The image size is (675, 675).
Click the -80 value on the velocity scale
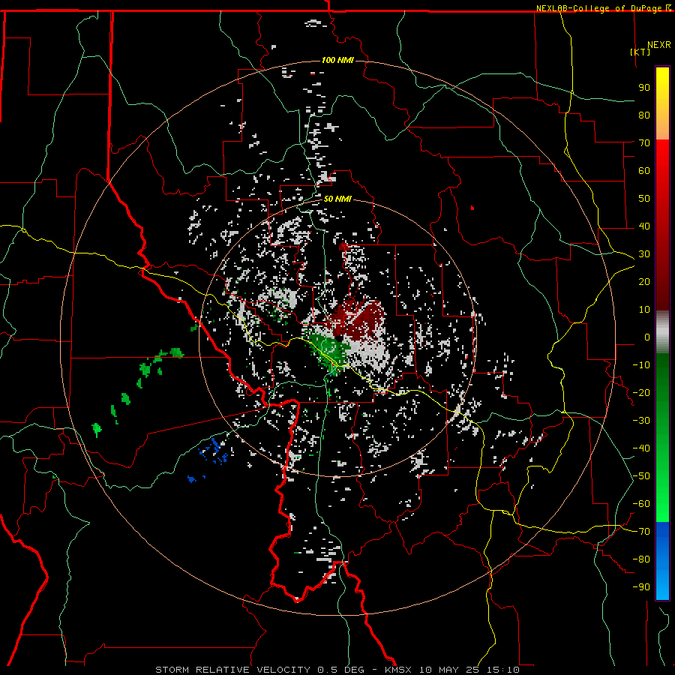(641, 559)
